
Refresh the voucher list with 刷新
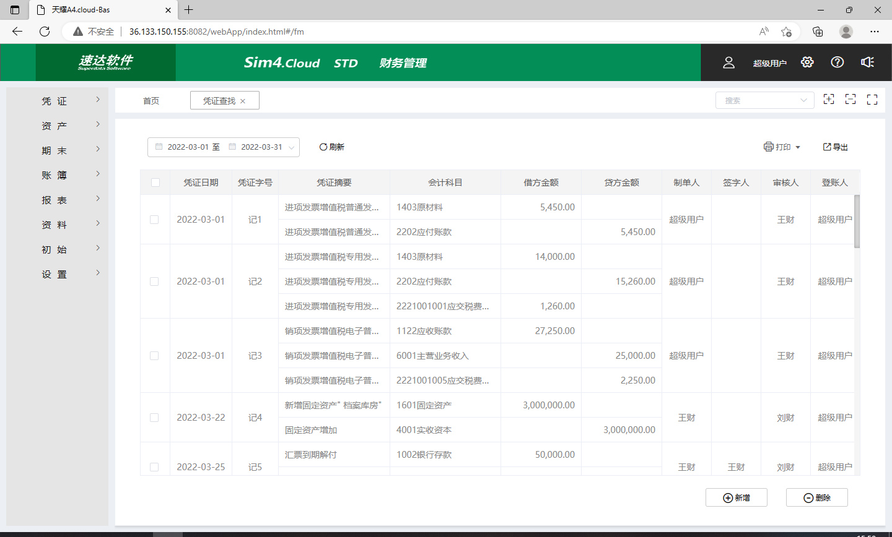click(332, 147)
